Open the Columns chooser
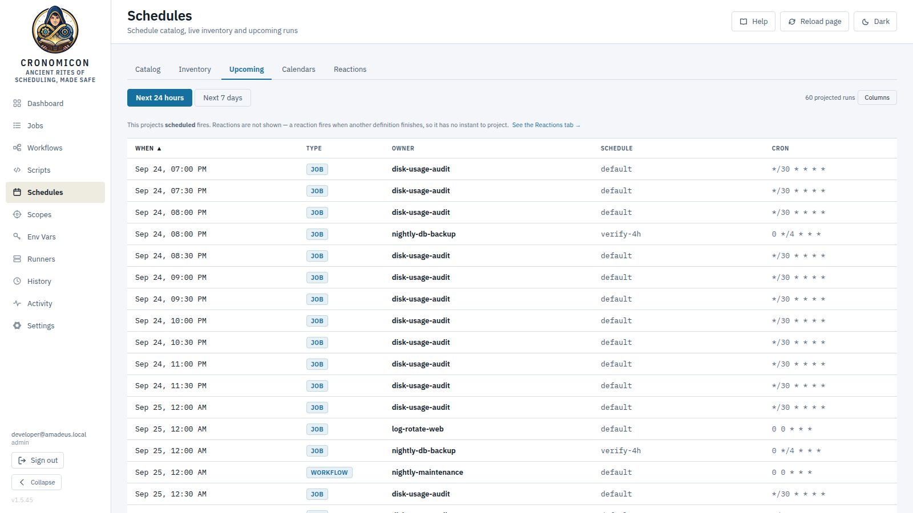 coord(877,97)
